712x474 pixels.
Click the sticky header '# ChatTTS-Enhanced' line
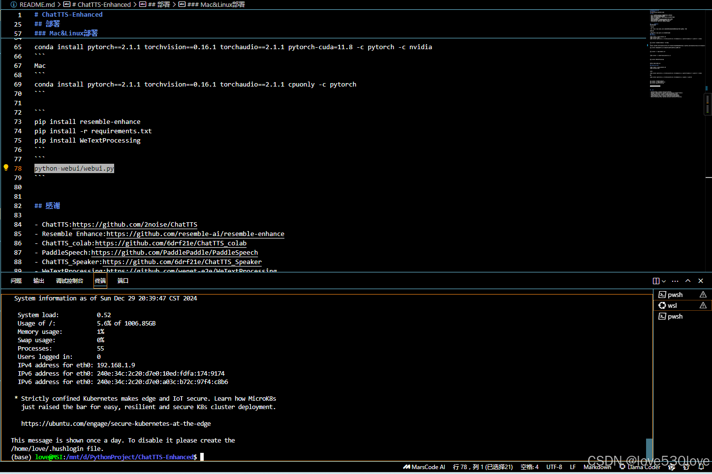click(x=68, y=15)
